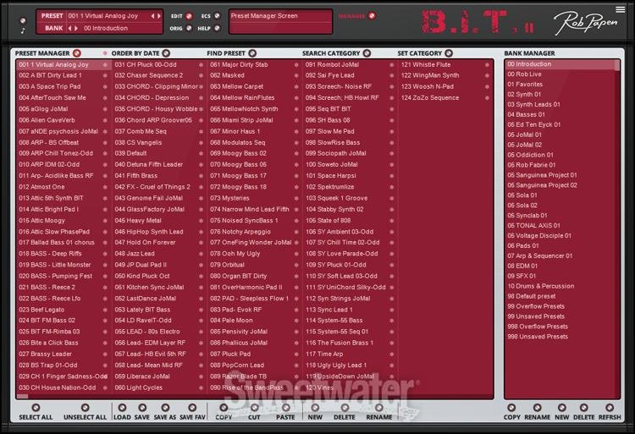This screenshot has width=635, height=434.
Task: Enable Order By Date sorting
Action: 166,53
